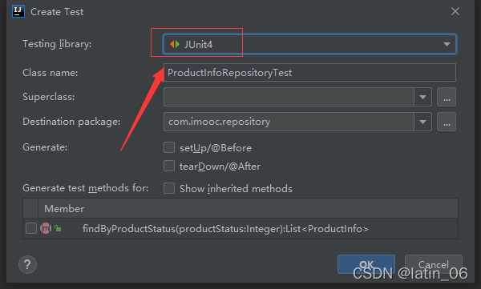Click the Member column header

(248, 208)
